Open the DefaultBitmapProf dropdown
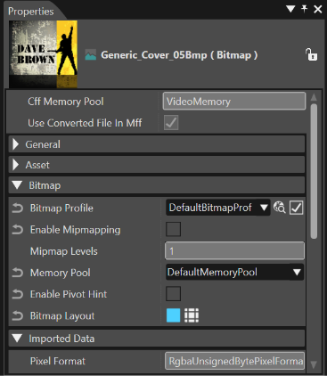This screenshot has width=327, height=376. 218,208
